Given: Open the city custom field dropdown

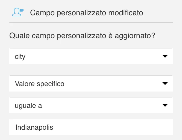Looking at the screenshot, I should (91, 56).
